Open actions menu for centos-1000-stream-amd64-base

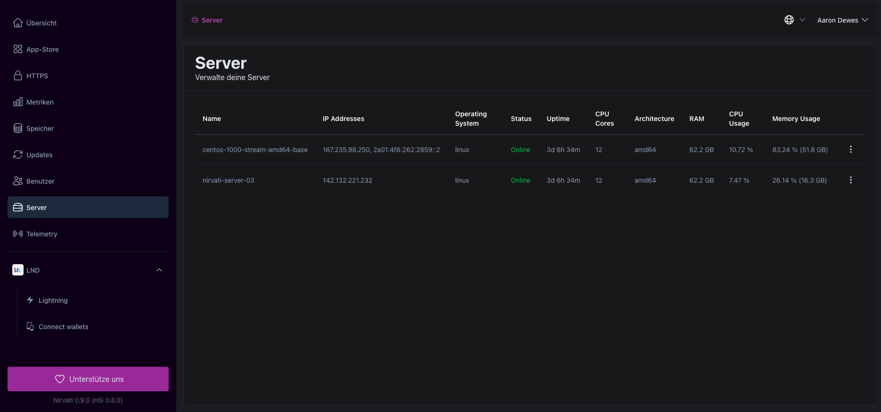tap(851, 149)
